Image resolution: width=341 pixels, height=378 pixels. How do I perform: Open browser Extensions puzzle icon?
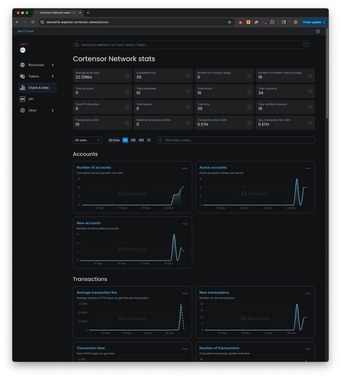272,22
